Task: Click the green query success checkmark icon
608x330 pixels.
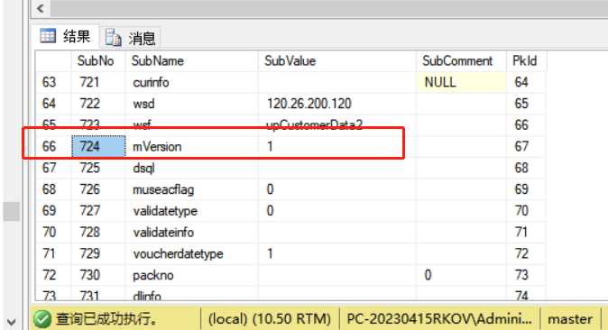Action: click(42, 319)
